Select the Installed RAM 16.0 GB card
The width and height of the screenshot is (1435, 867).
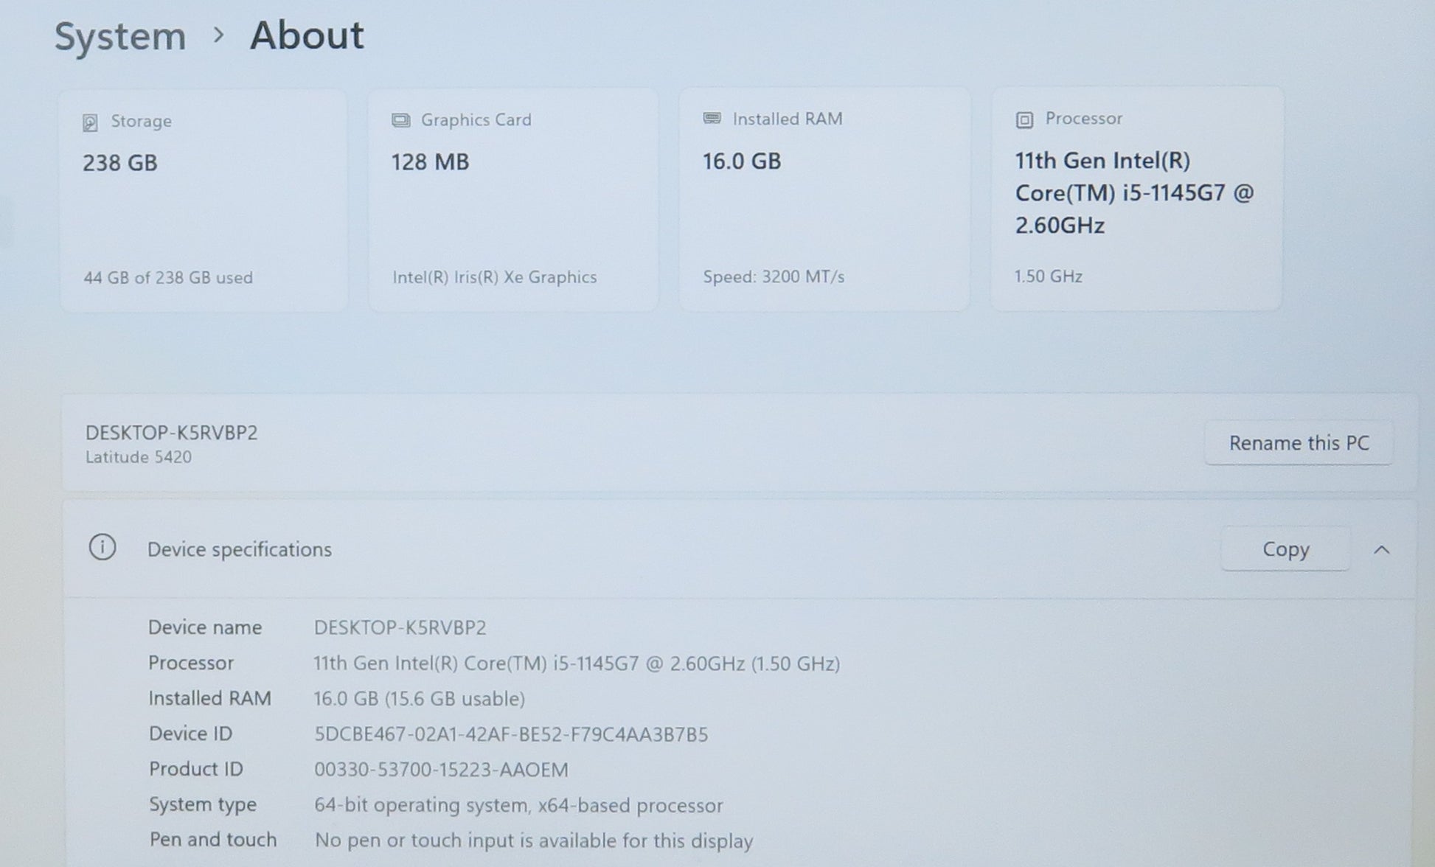click(x=824, y=200)
